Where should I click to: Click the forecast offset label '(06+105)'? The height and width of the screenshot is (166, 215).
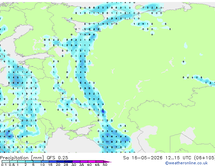tap(204, 158)
